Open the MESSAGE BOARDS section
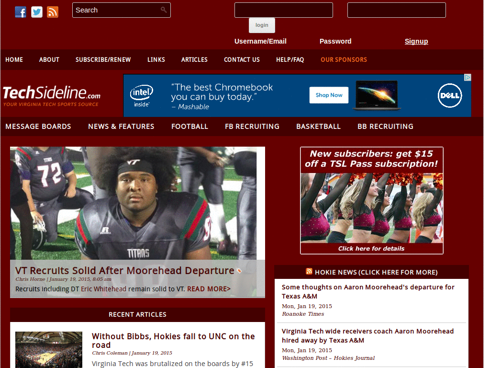The height and width of the screenshot is (368, 490). click(38, 126)
